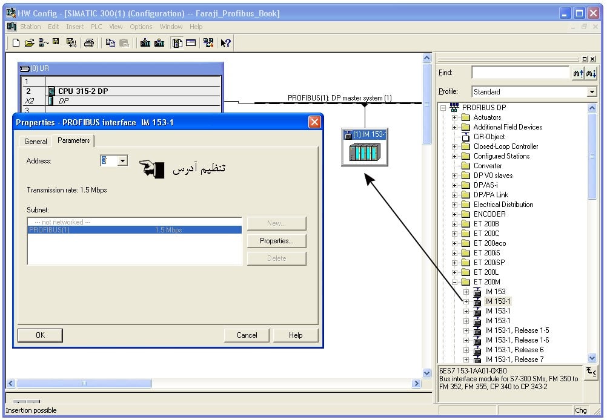The height and width of the screenshot is (420, 607).
Task: Click the Open Online station toolbar icon
Action: click(44, 42)
